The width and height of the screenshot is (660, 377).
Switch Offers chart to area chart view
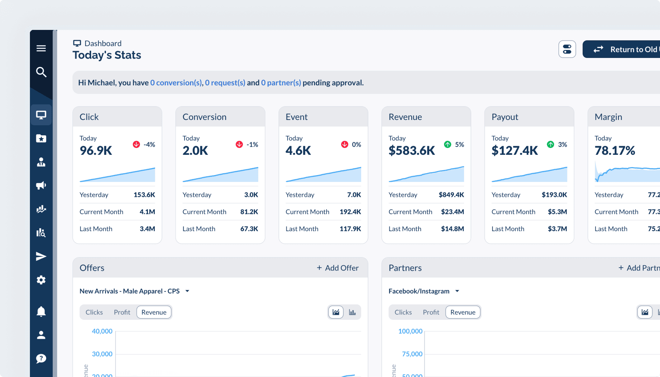336,312
